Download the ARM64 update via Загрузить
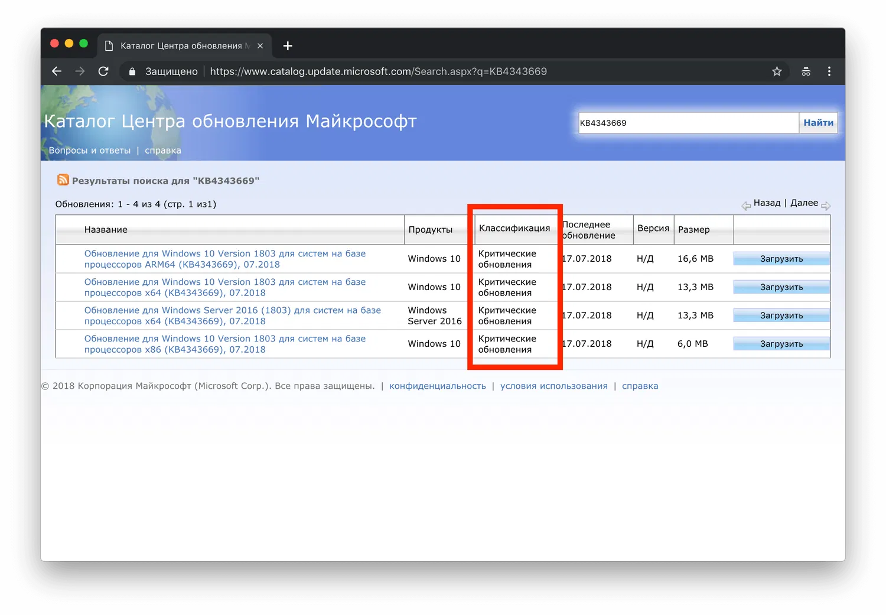 coord(781,259)
